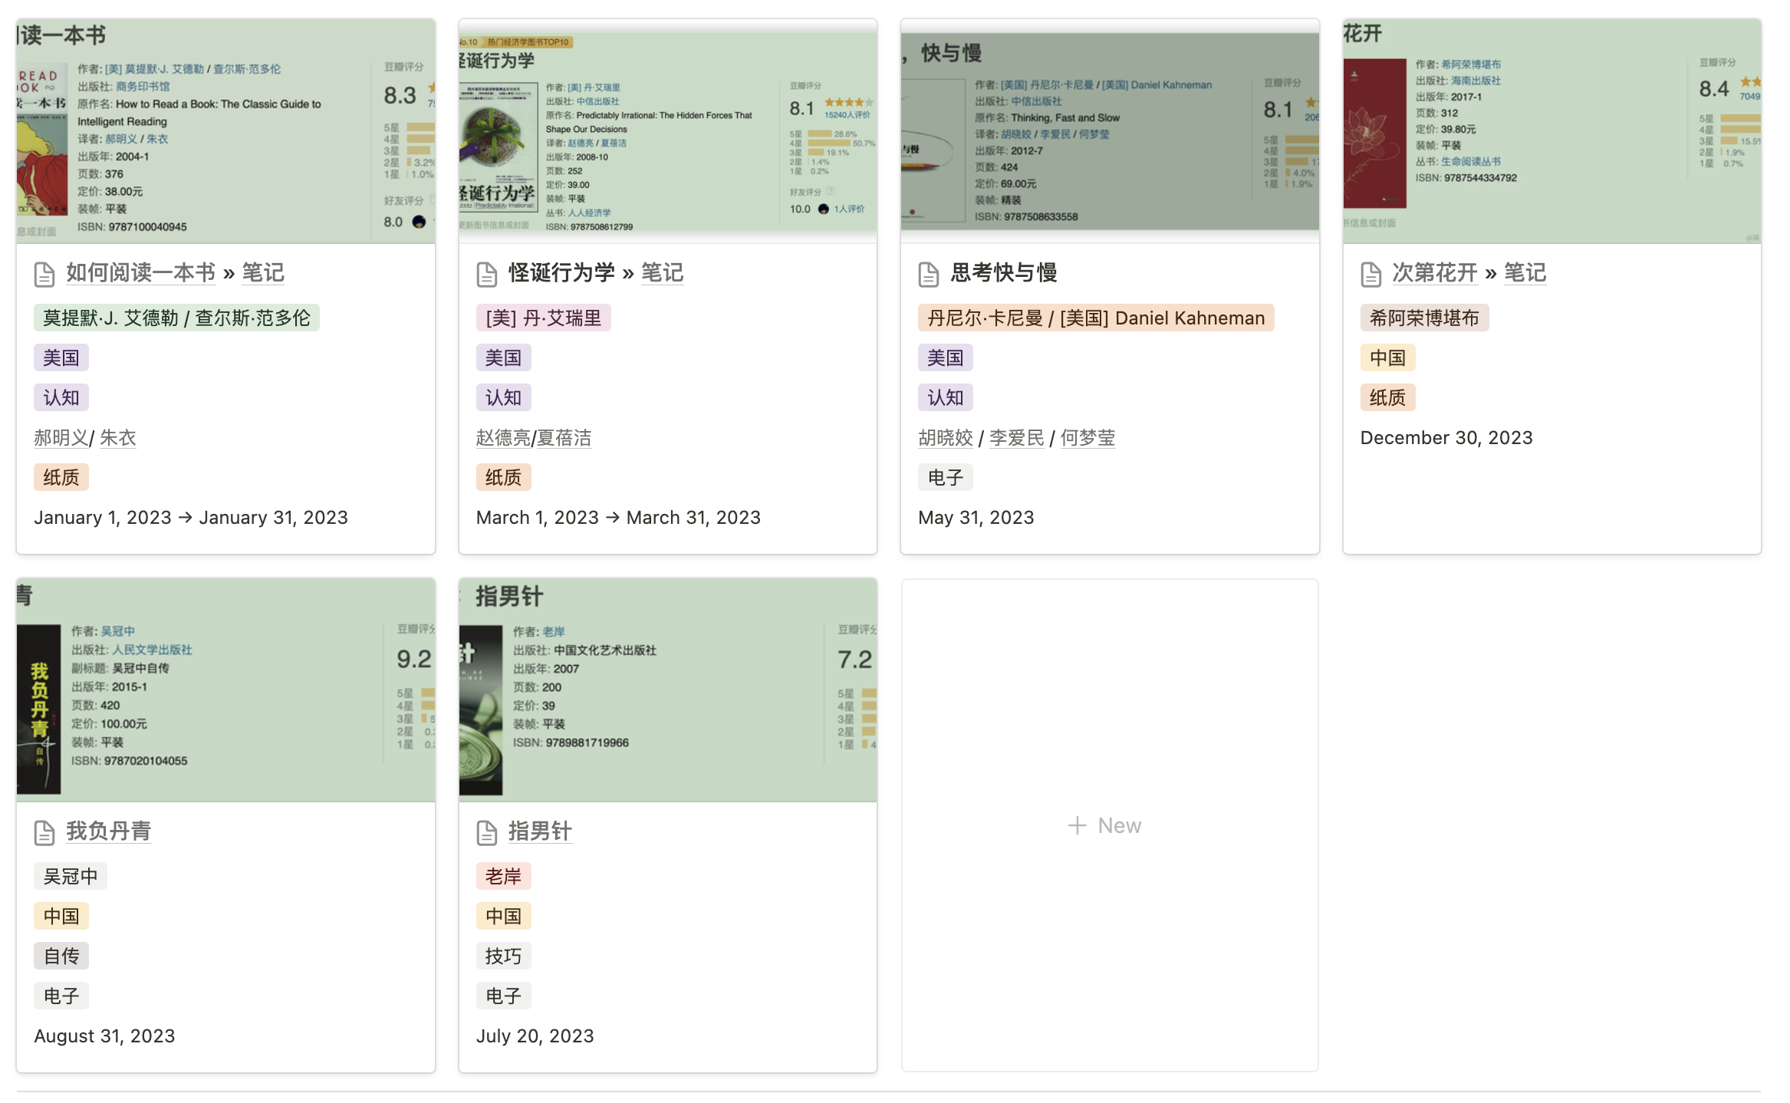Viewport: 1790px width, 1103px height.
Task: Click page icon beside 次第花开 title
Action: (x=1370, y=274)
